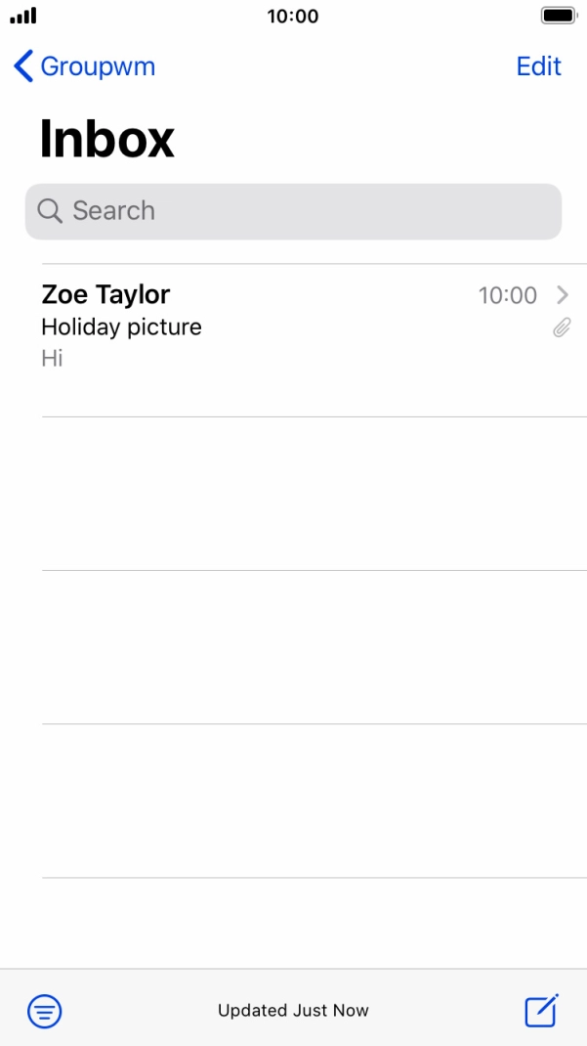Tap the Updated Just Now status
This screenshot has width=587, height=1046.
coord(293,1011)
